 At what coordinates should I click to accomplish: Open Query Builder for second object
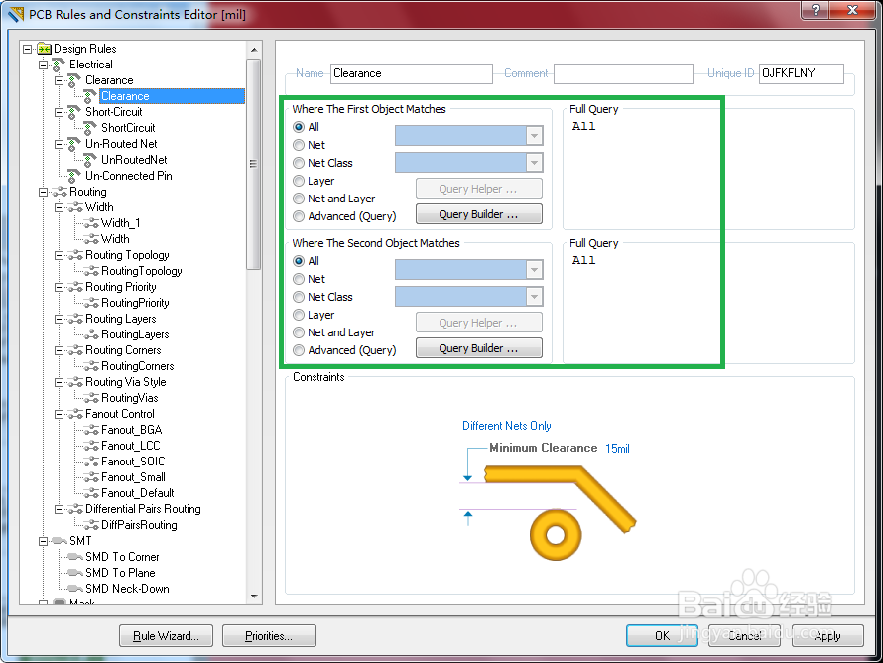coord(478,348)
